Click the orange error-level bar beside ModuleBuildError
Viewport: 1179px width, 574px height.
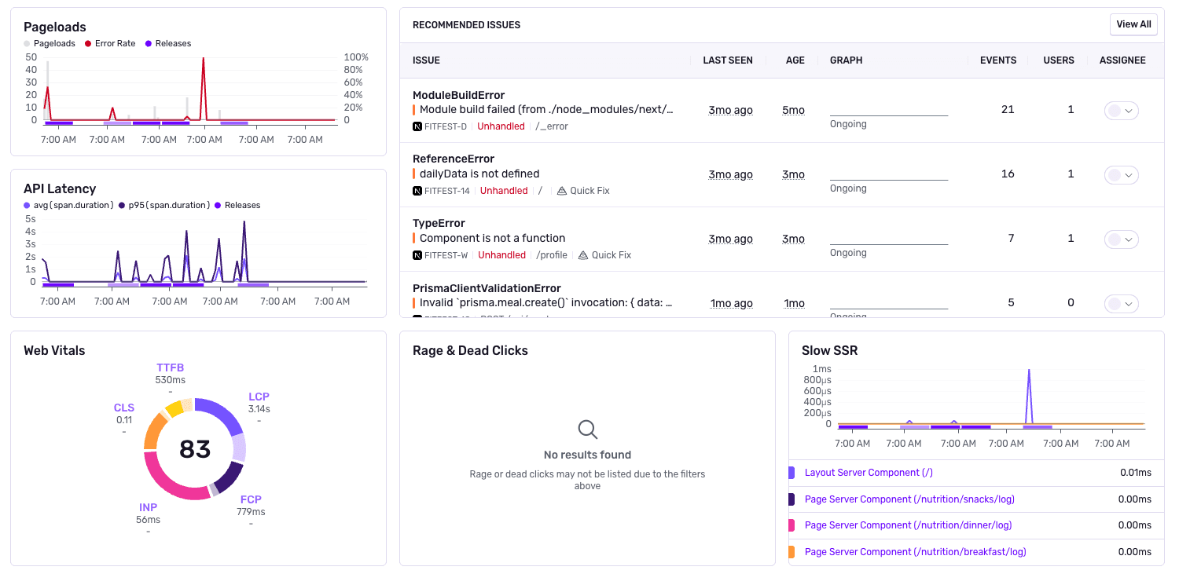pyautogui.click(x=415, y=109)
